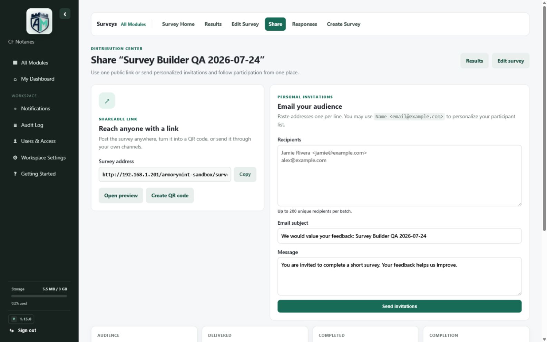Click the 'AUDIENCE' stat card label
This screenshot has height=342, width=547.
pyautogui.click(x=108, y=335)
